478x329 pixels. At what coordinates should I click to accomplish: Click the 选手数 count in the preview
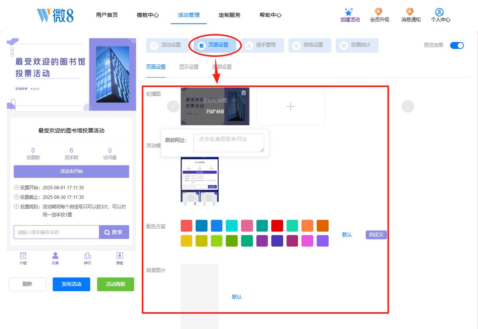pyautogui.click(x=71, y=154)
